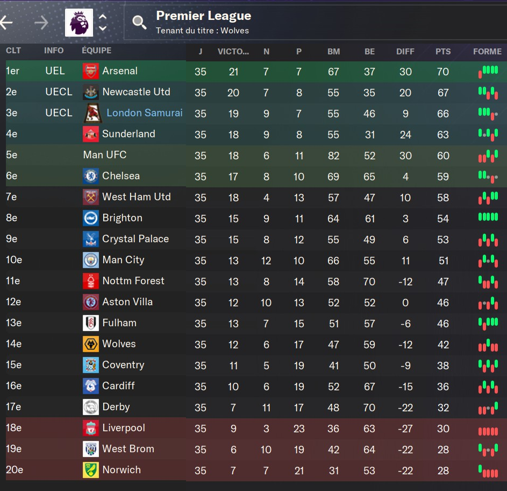507x491 pixels.
Task: Open the Premier League lion logo
Action: pos(79,23)
